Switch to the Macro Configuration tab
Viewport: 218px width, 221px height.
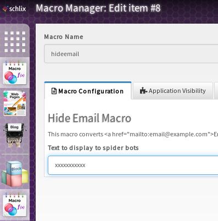(88, 91)
